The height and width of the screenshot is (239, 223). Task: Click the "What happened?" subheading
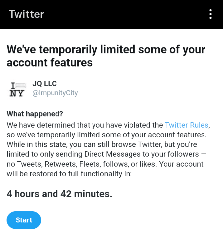pos(35,114)
